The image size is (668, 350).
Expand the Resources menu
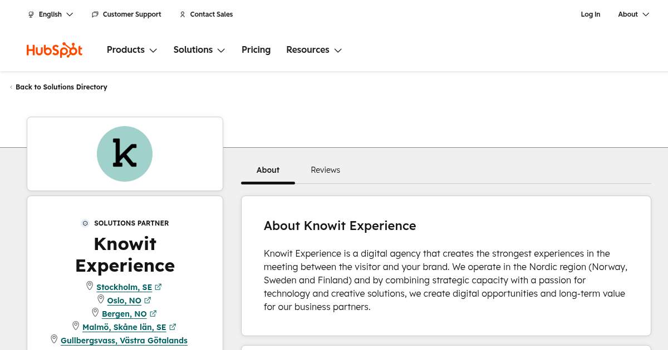[314, 50]
